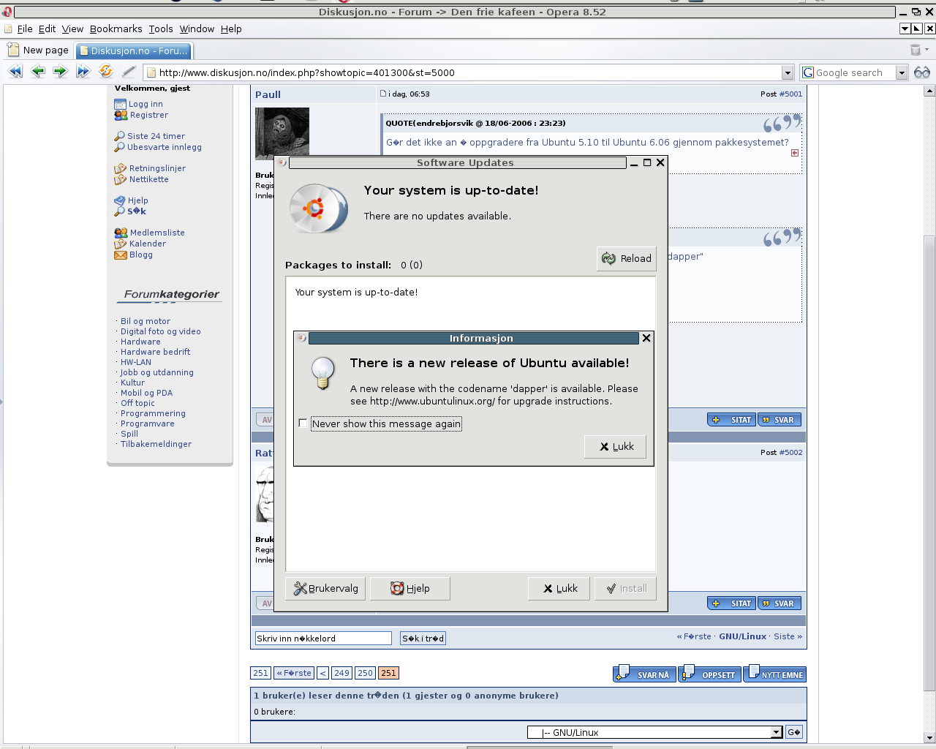Click the Nettikette icon in the sidebar

(x=121, y=179)
